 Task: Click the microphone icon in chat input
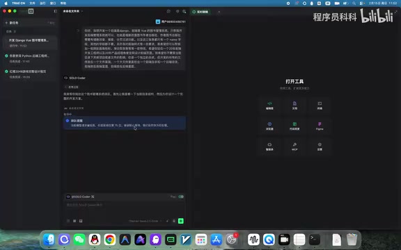pyautogui.click(x=174, y=221)
